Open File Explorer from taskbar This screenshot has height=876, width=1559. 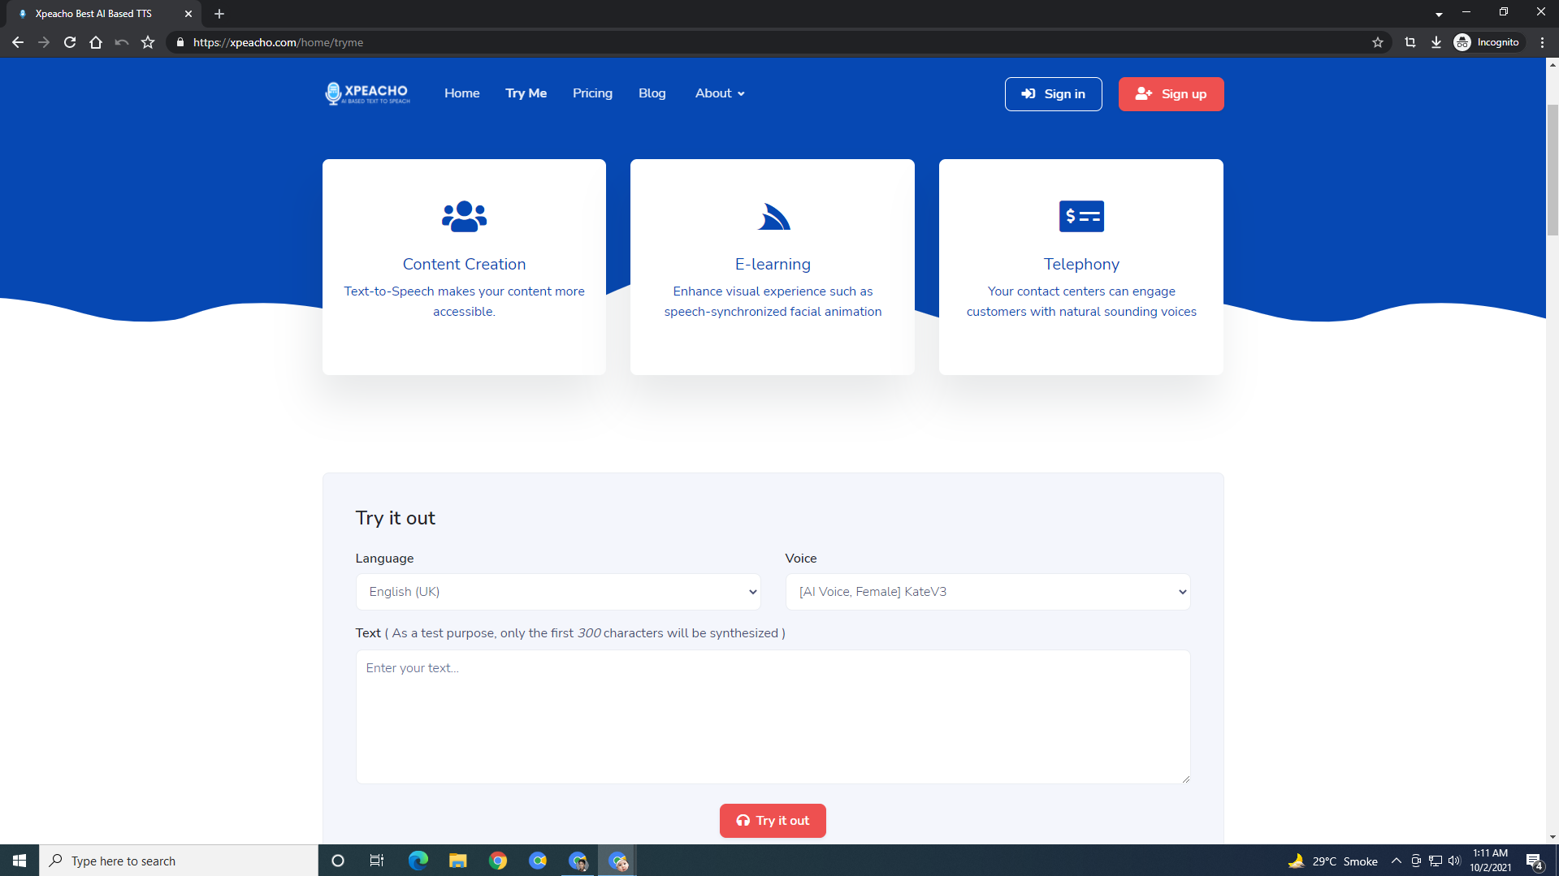point(458,861)
